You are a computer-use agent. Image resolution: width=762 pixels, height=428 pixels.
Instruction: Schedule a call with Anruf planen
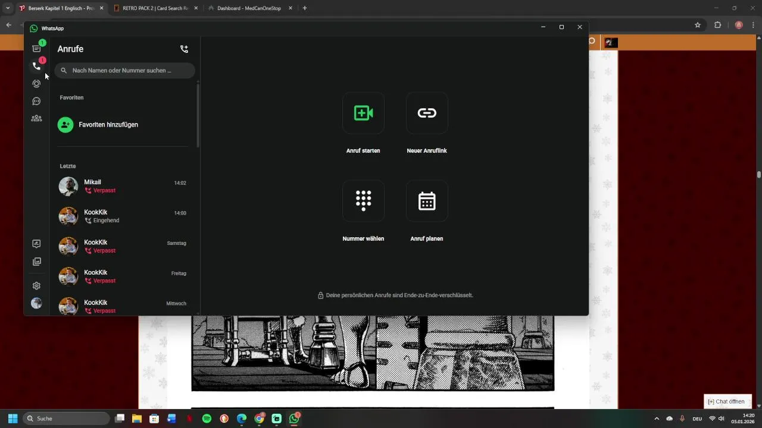(427, 201)
